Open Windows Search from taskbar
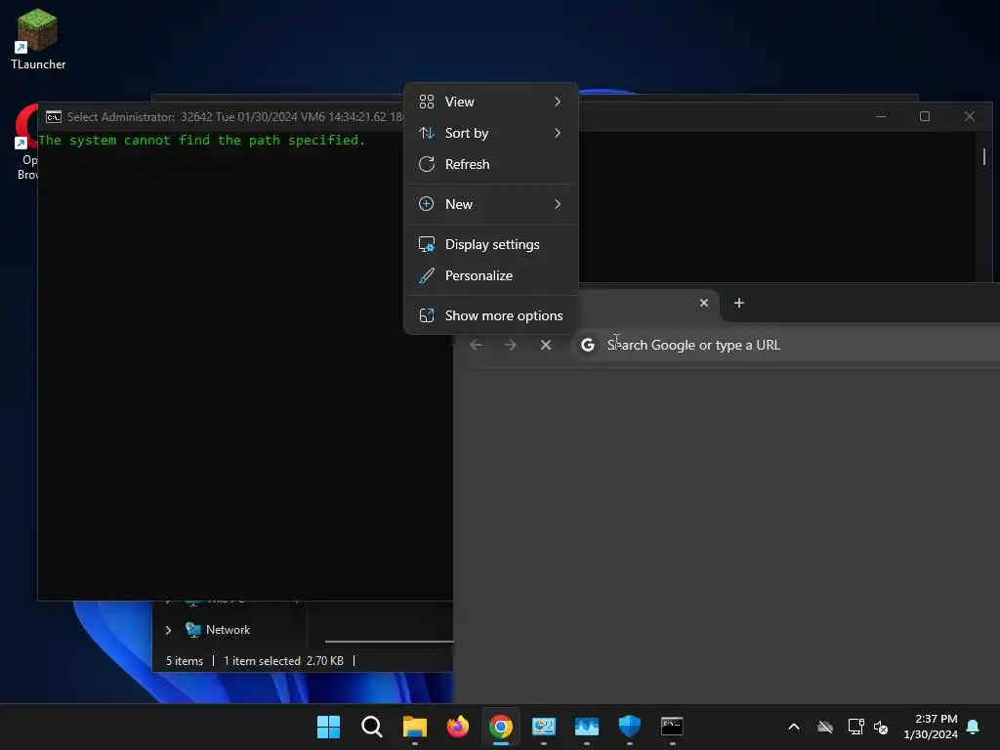Image resolution: width=1000 pixels, height=750 pixels. coord(372,727)
